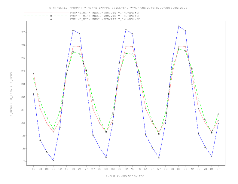This screenshot has height=184, width=238.
Task: Click x-axis forecast hour label 21
Action: click(x=80, y=169)
